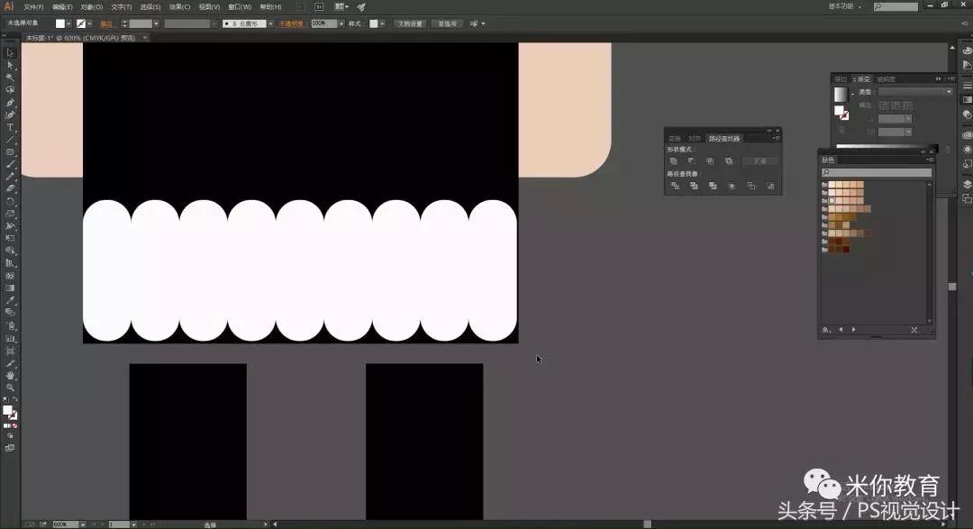The height and width of the screenshot is (529, 973).
Task: Switch to the 透明度 tab in gradient panel
Action: (x=886, y=79)
